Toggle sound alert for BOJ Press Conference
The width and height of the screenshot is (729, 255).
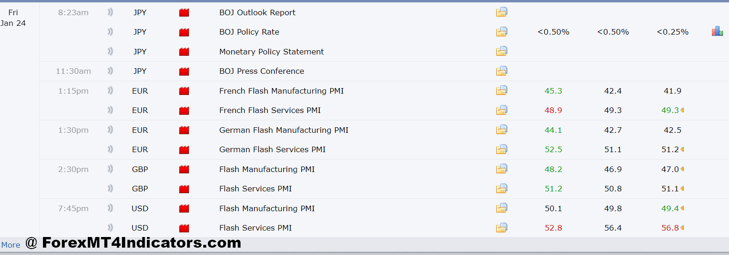tap(110, 71)
